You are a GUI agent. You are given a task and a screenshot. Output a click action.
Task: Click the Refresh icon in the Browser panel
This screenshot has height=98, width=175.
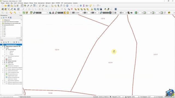tap(4, 18)
